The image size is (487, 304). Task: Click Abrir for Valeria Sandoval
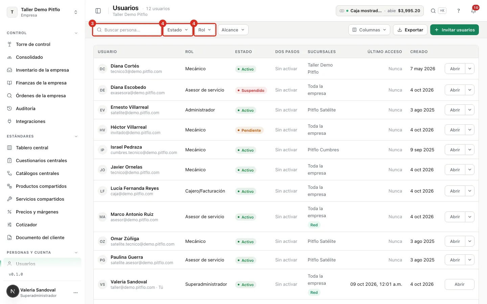pos(459,284)
